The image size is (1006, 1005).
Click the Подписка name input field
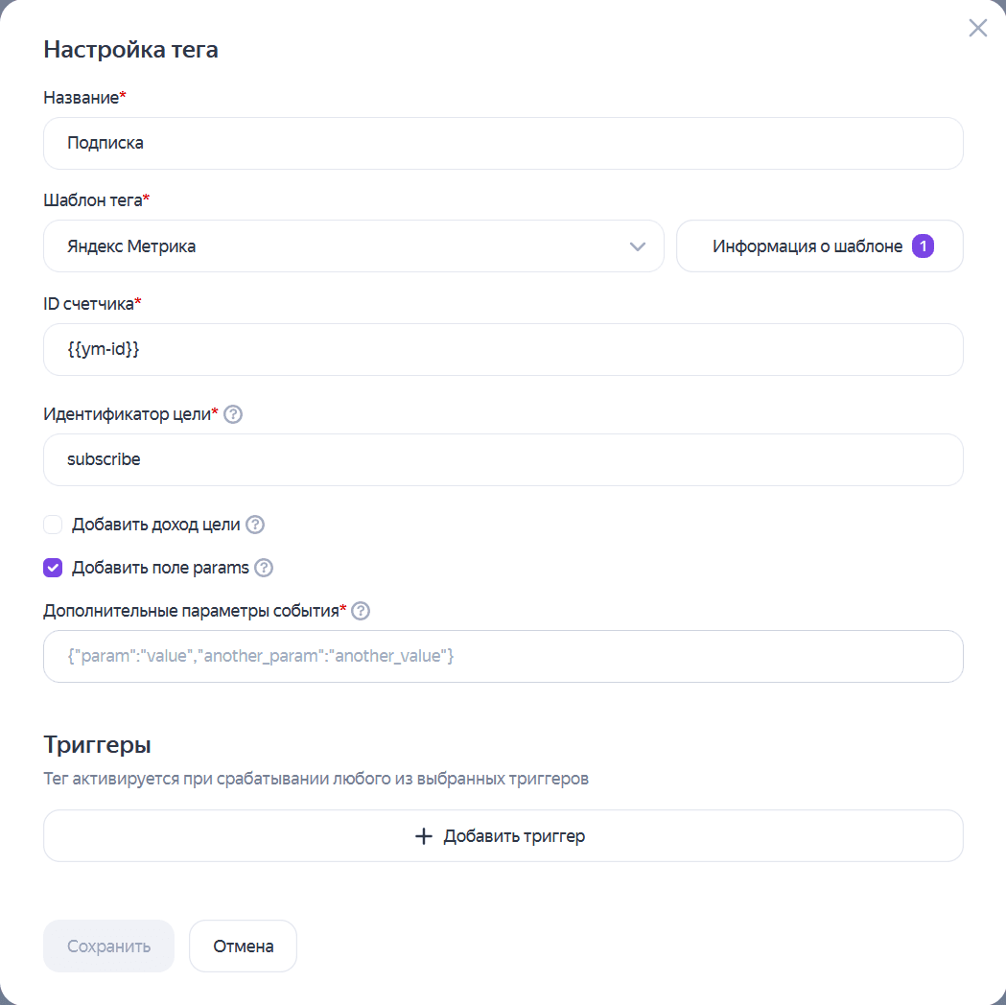coord(503,143)
